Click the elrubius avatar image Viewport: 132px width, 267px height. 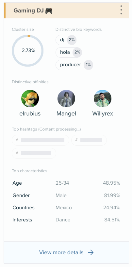tap(30, 99)
